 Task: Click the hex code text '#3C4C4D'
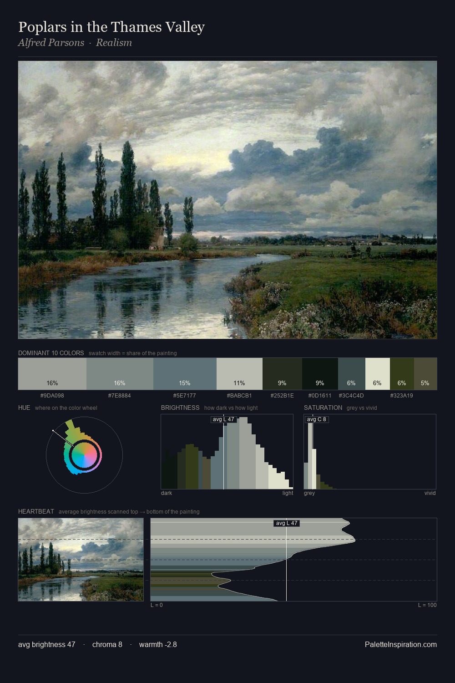(351, 396)
